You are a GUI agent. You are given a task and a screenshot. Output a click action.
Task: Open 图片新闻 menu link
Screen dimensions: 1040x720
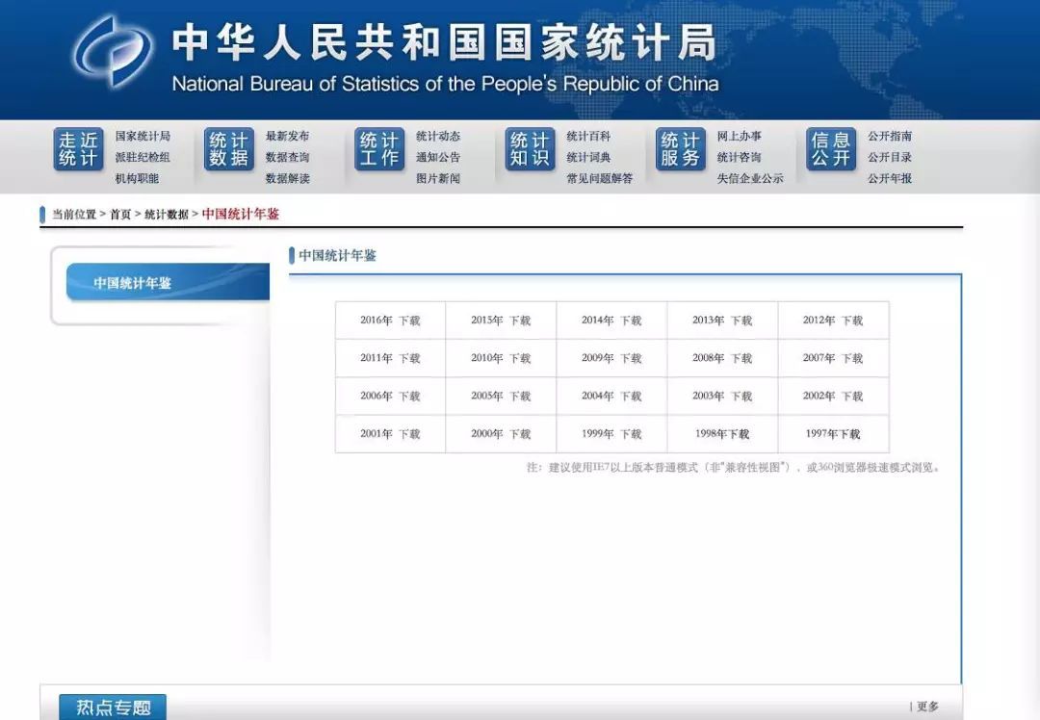pos(438,178)
